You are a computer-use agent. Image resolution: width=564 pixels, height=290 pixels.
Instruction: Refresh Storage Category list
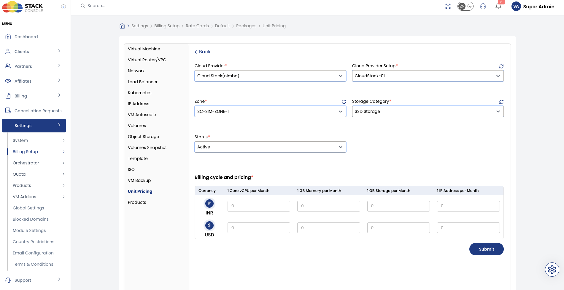[501, 102]
